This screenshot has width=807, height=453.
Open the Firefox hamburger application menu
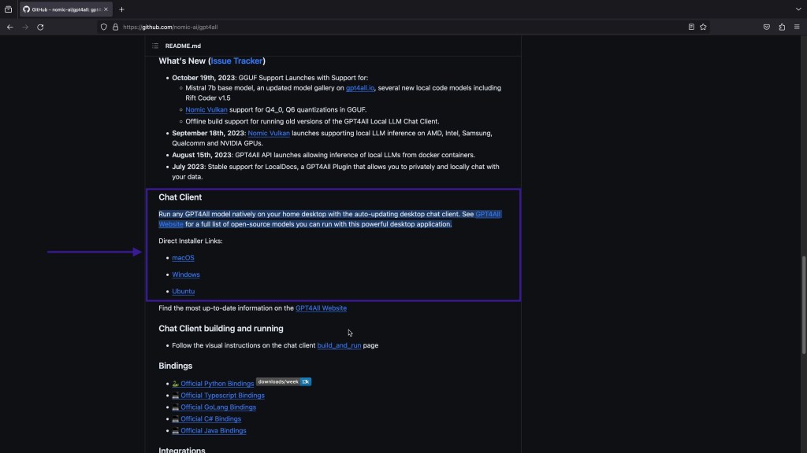(797, 27)
